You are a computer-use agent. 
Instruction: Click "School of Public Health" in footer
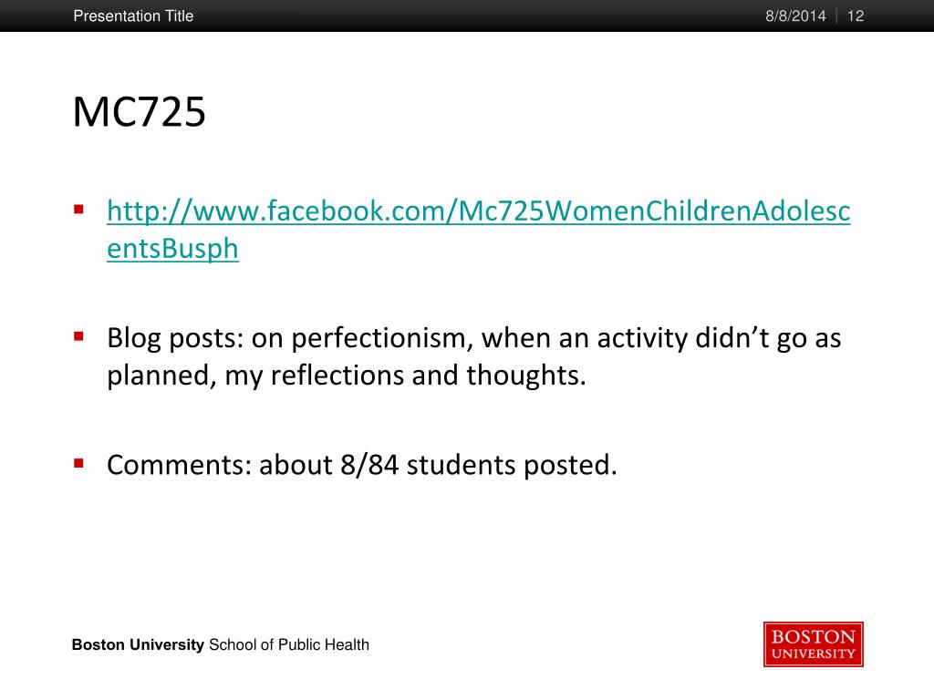point(289,645)
